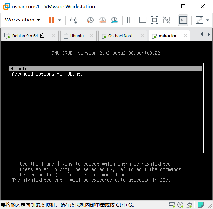The image size is (213, 209).
Task: Close the VMware Workstation window
Action: (203, 6)
